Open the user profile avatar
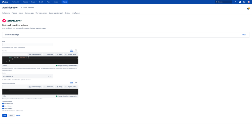The image size is (252, 124). [249, 2]
